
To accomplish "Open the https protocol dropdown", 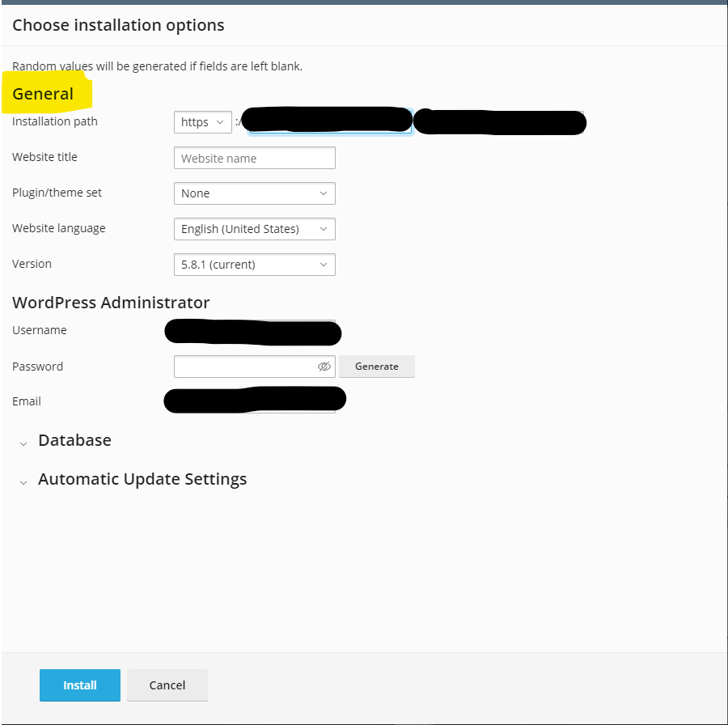I will click(x=203, y=122).
